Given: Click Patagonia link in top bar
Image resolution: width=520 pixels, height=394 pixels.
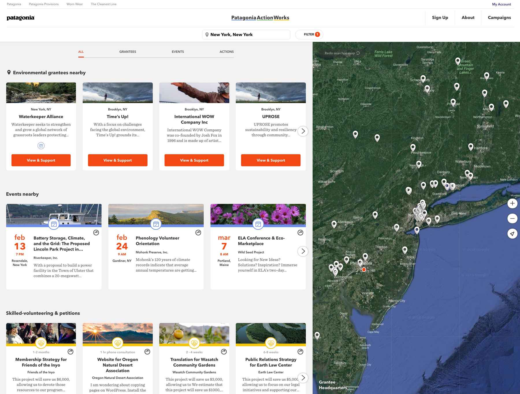Looking at the screenshot, I should pos(14,4).
